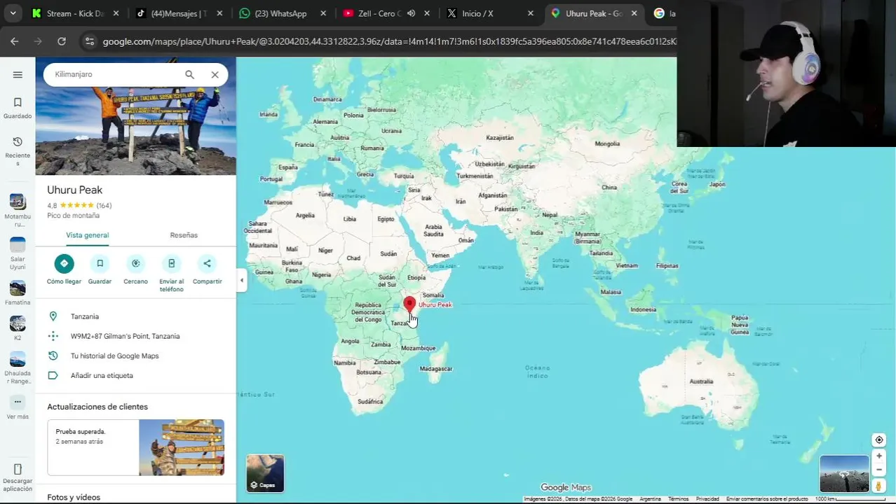Click the yellow Pegman Street View icon
The image size is (896, 504).
878,485
